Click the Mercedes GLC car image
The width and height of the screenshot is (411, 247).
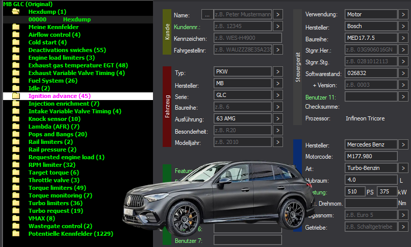219,198
